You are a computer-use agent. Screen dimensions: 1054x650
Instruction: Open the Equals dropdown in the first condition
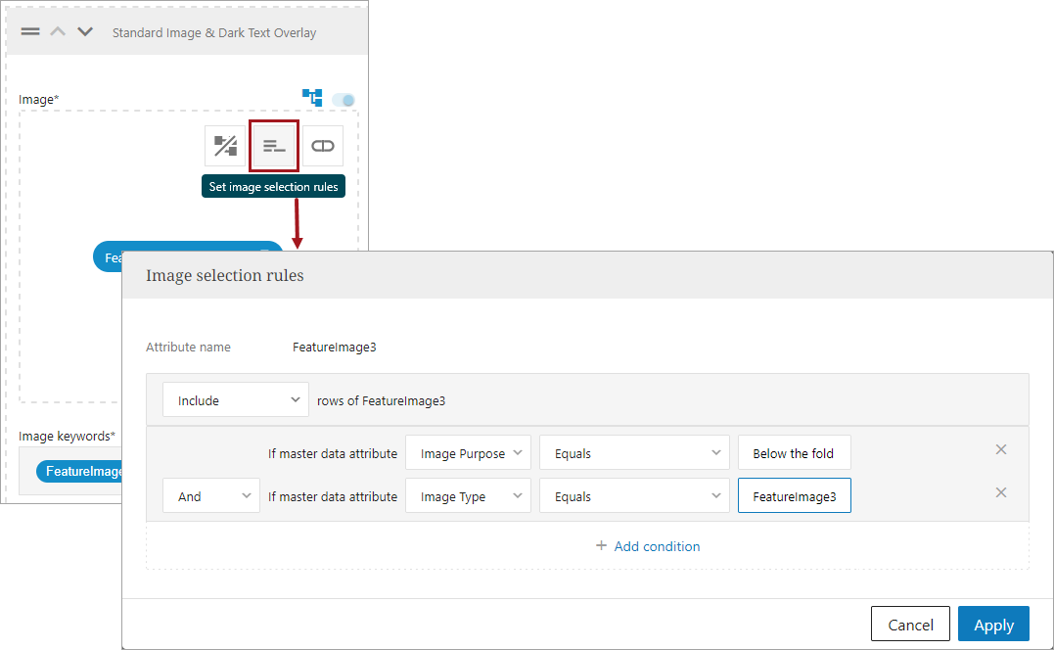click(634, 453)
